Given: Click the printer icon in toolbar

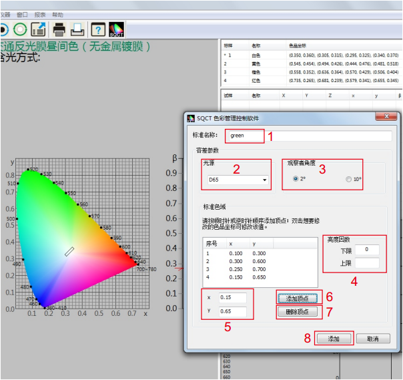Looking at the screenshot, I should (x=59, y=29).
